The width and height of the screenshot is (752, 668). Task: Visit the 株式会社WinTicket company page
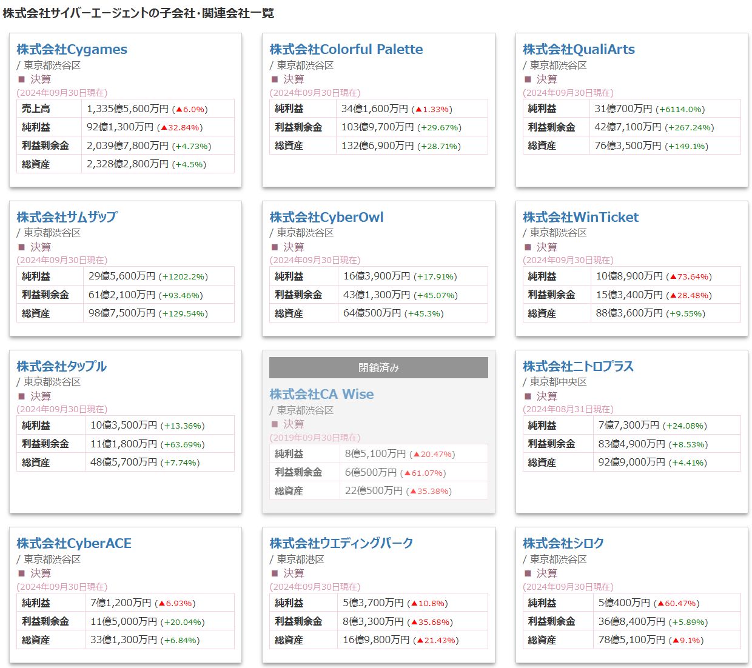coord(580,217)
